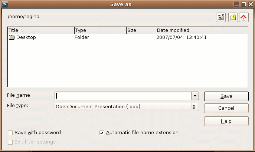The image size is (255, 152).
Task: Uncheck Automatic file name extension
Action: (102, 133)
